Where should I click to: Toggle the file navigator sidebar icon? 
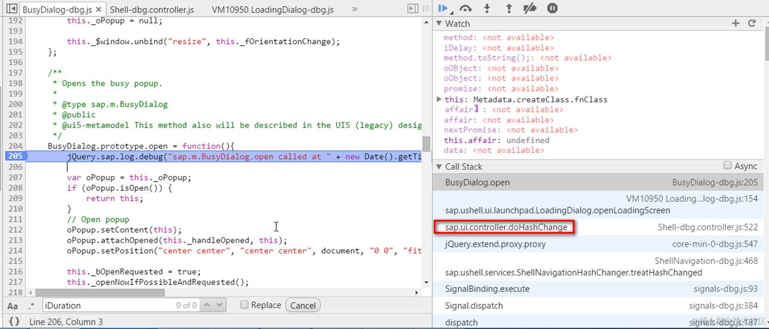pyautogui.click(x=12, y=9)
